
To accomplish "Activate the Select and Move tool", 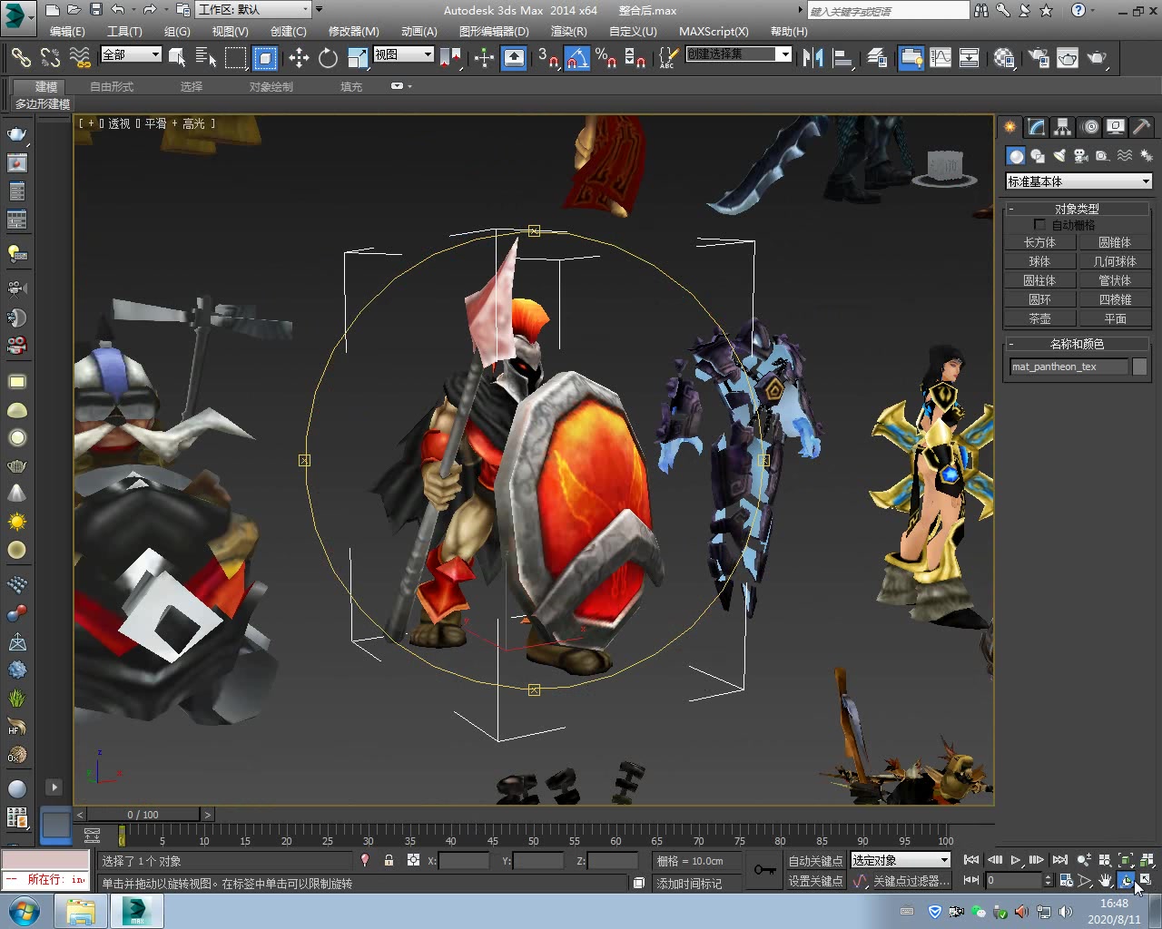I will 299,58.
